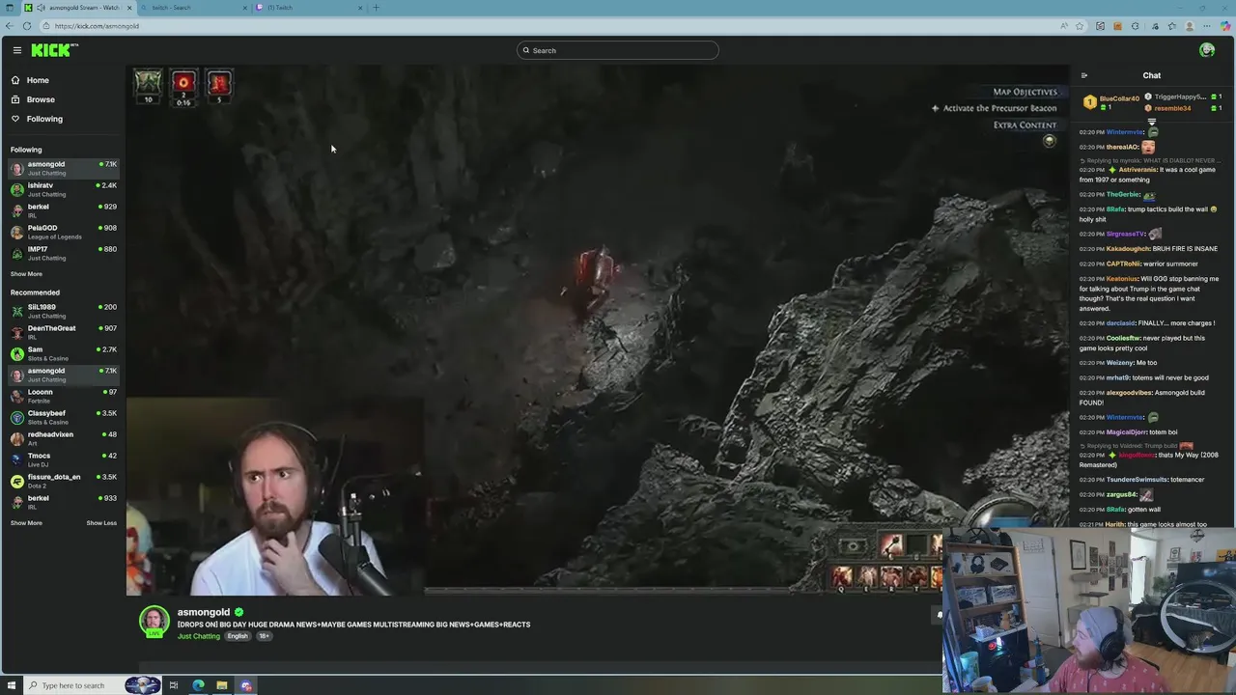This screenshot has height=695, width=1236.
Task: Select PelaGOD League of Legends channel
Action: [63, 232]
